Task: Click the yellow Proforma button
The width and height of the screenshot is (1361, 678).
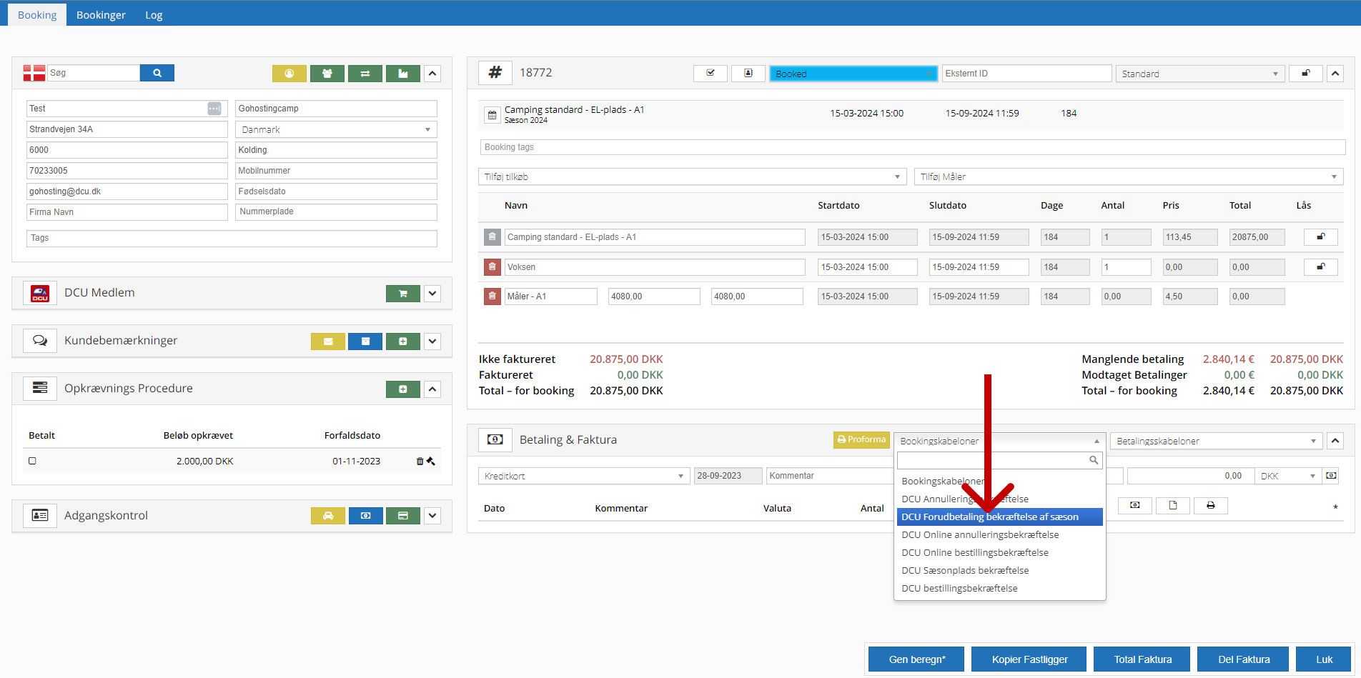Action: (861, 440)
